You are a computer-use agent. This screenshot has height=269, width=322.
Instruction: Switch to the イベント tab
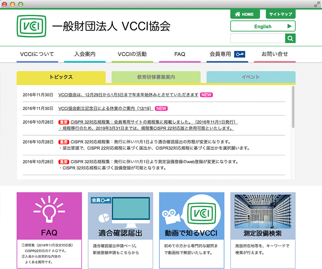click(251, 77)
